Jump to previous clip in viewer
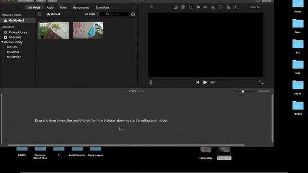The width and height of the screenshot is (308, 173). pyautogui.click(x=197, y=82)
